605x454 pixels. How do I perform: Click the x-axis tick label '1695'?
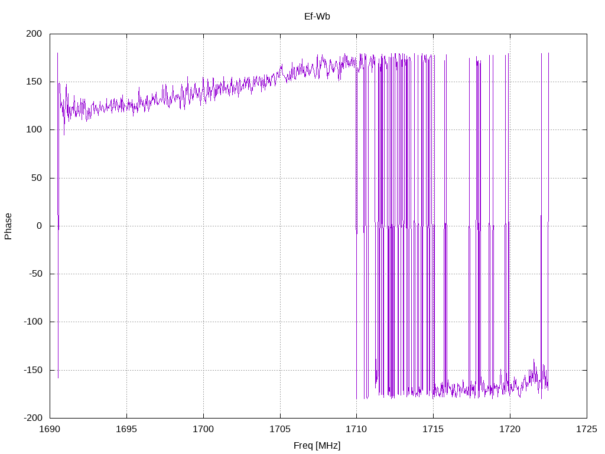point(126,429)
